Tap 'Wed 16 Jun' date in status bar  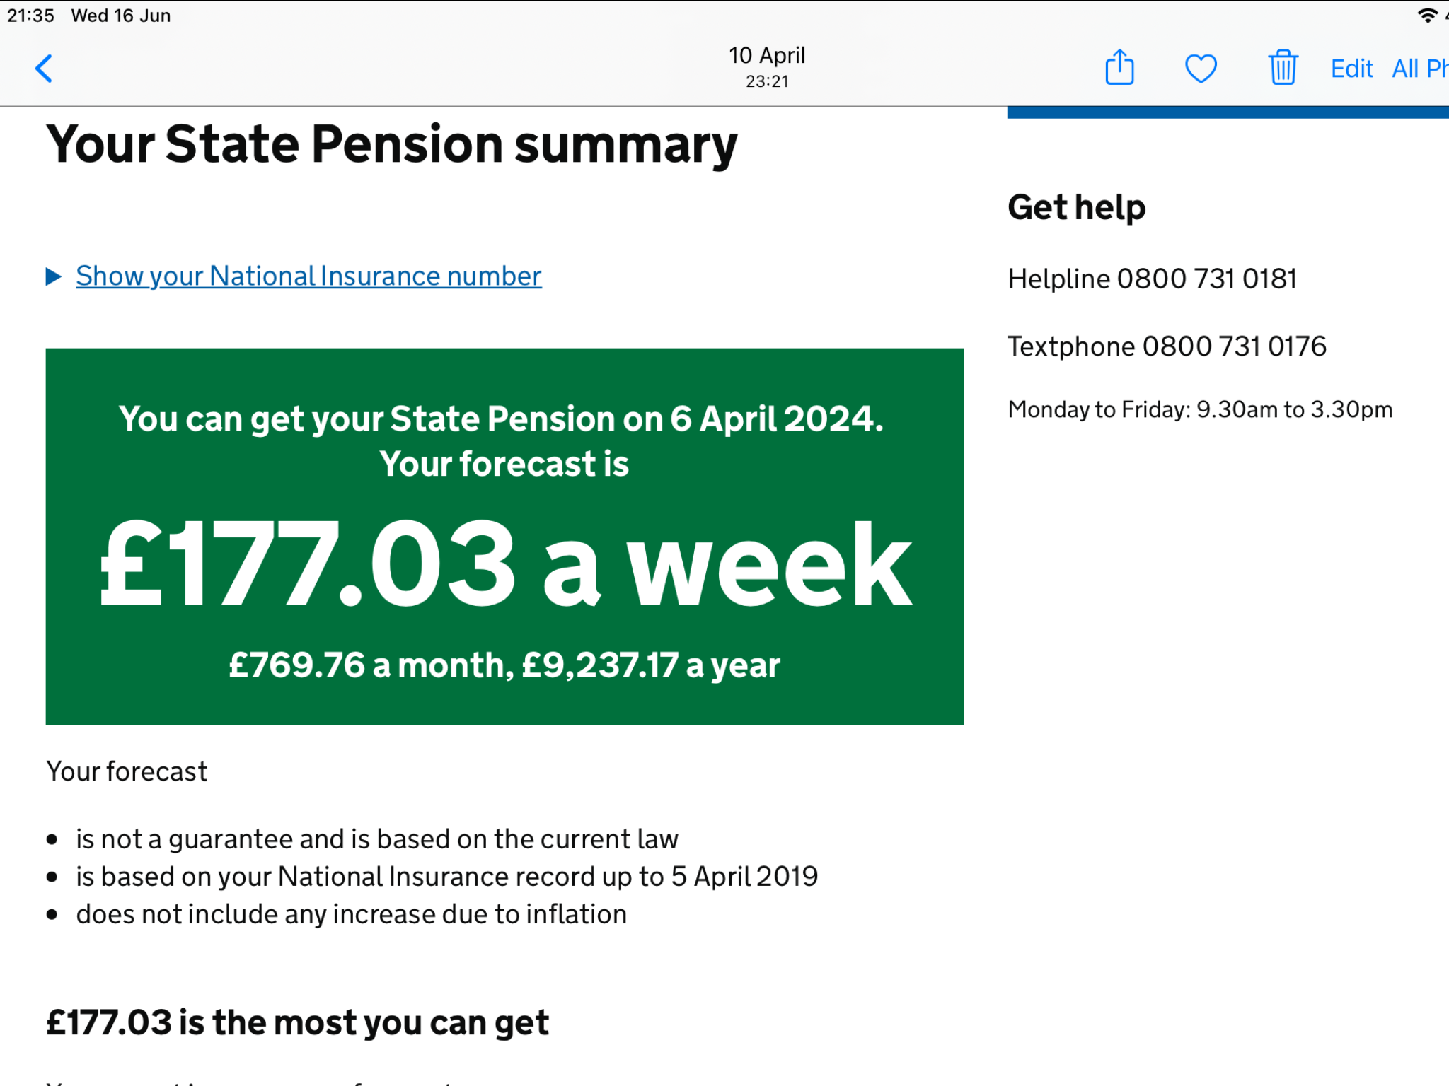pos(121,16)
